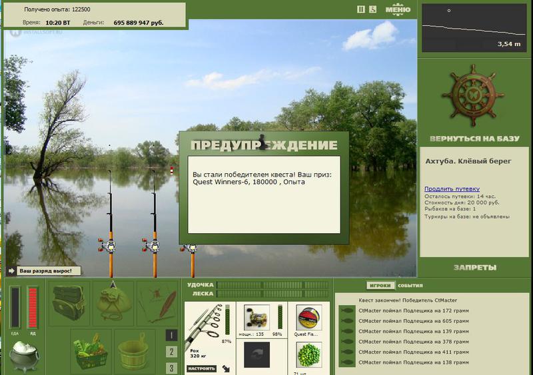Click the red ЯД level bar
The height and width of the screenshot is (375, 533).
(x=33, y=307)
